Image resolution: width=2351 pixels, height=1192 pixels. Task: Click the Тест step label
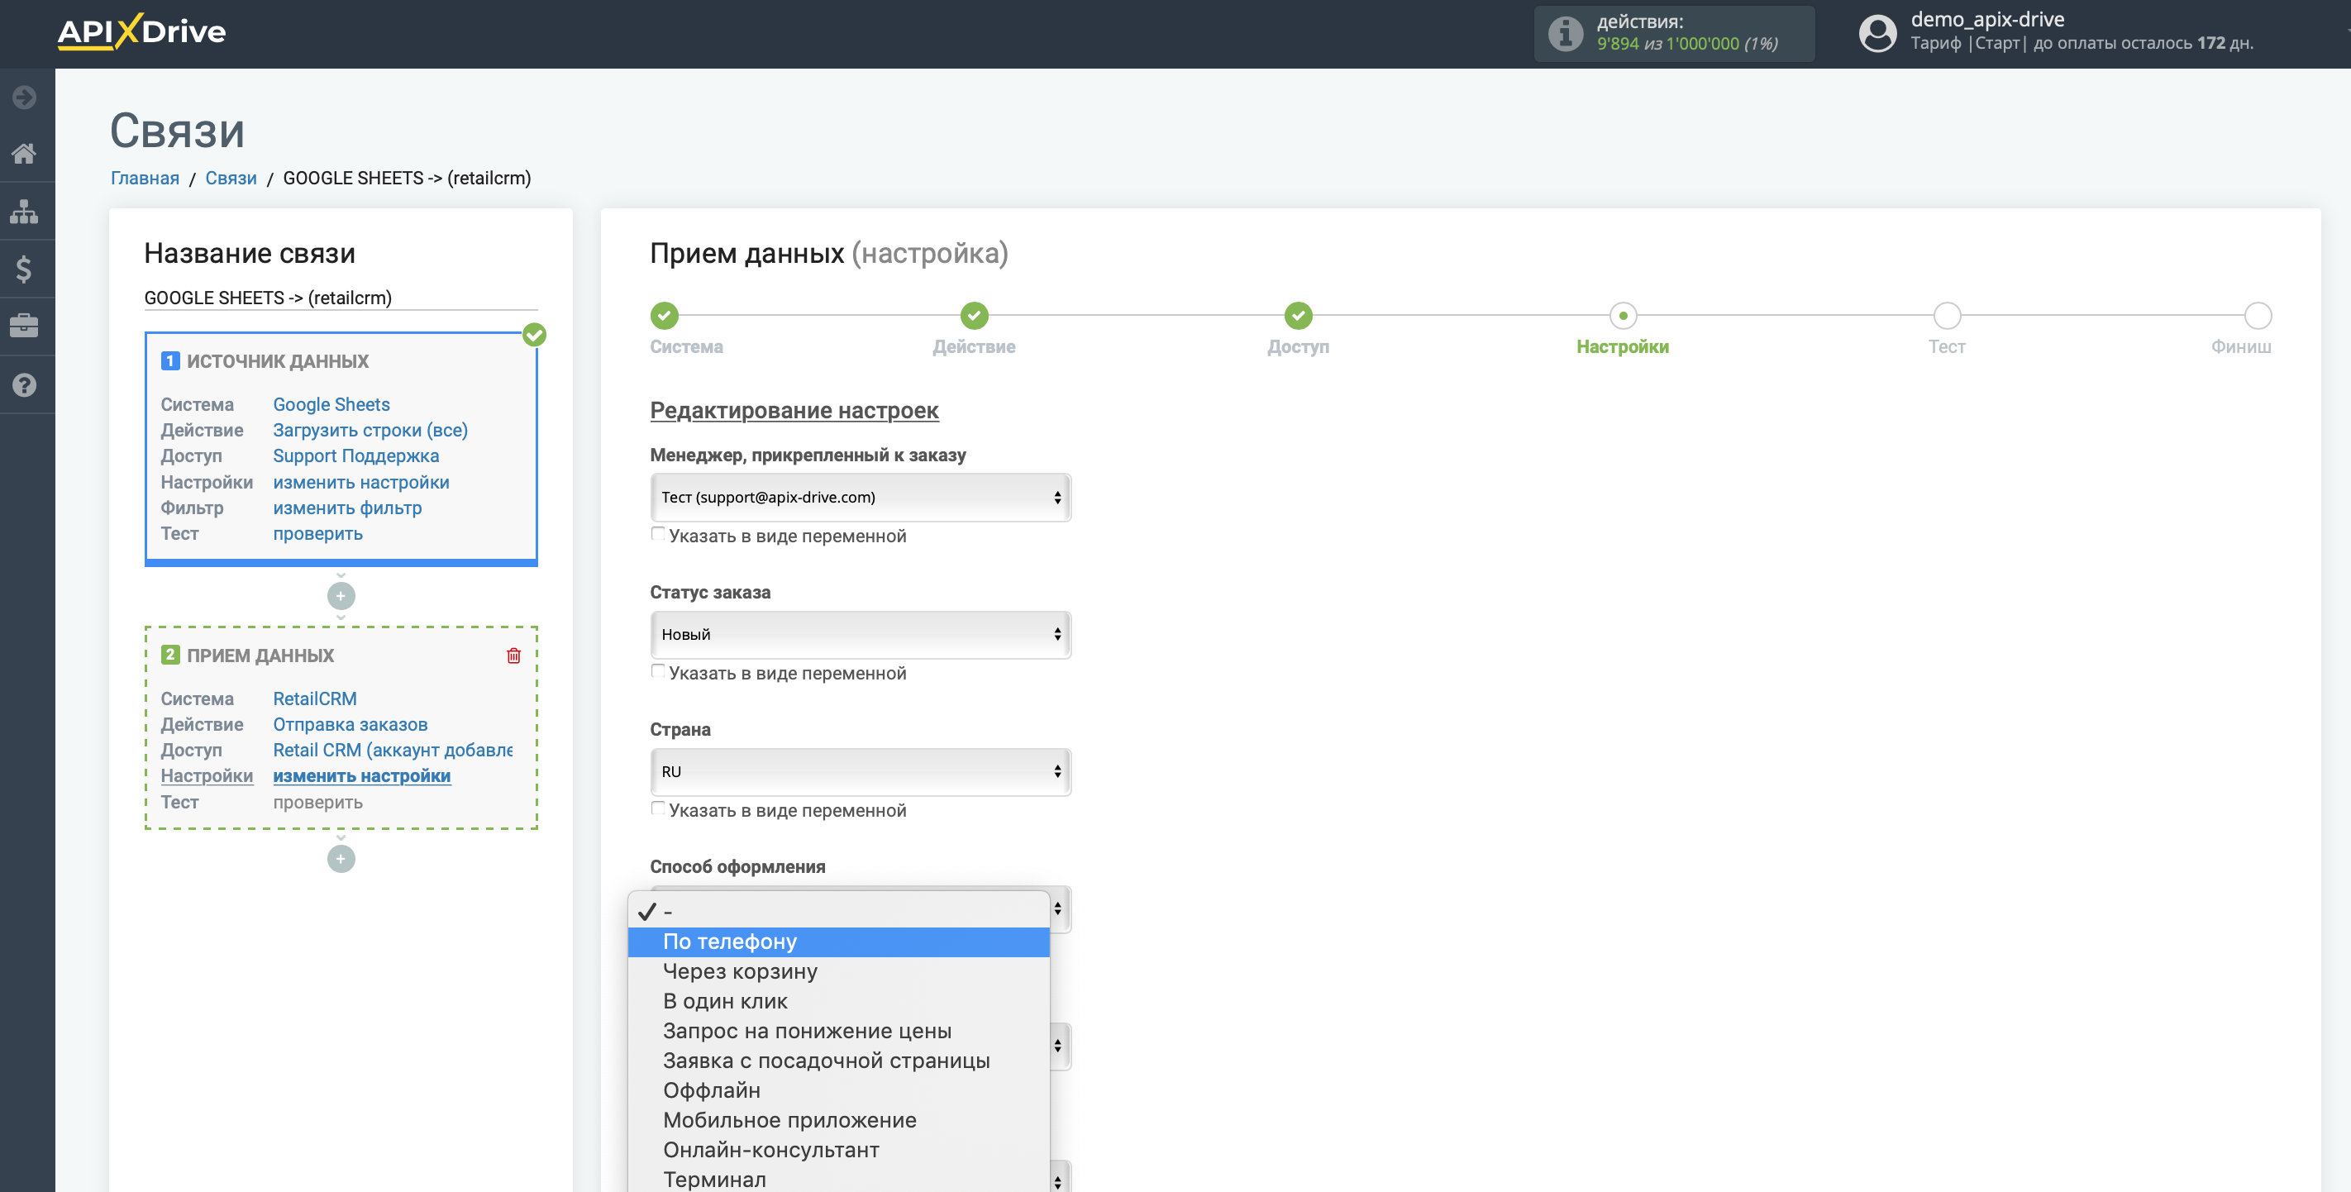point(1947,347)
